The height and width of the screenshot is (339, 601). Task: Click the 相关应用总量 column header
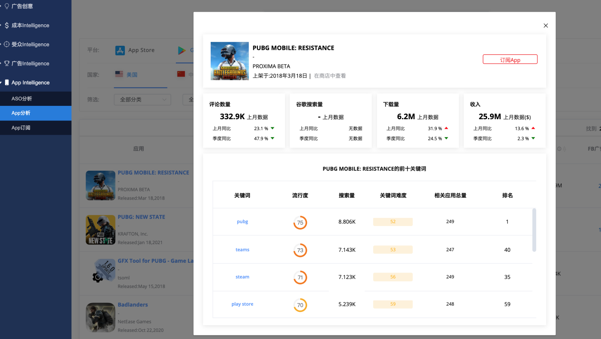pos(450,195)
